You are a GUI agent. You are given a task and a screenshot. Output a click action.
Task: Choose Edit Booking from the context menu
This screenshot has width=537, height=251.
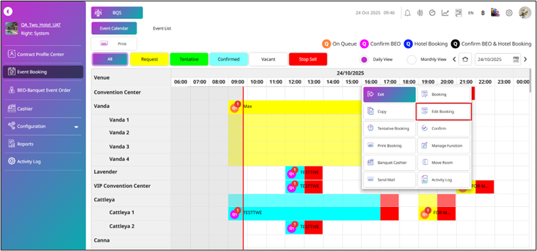tap(444, 112)
